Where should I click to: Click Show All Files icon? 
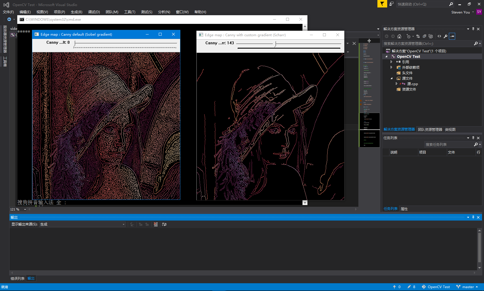(431, 36)
